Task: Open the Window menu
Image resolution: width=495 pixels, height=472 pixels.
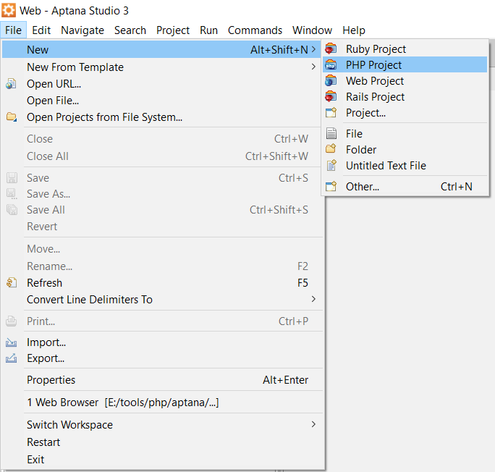Action: tap(312, 30)
